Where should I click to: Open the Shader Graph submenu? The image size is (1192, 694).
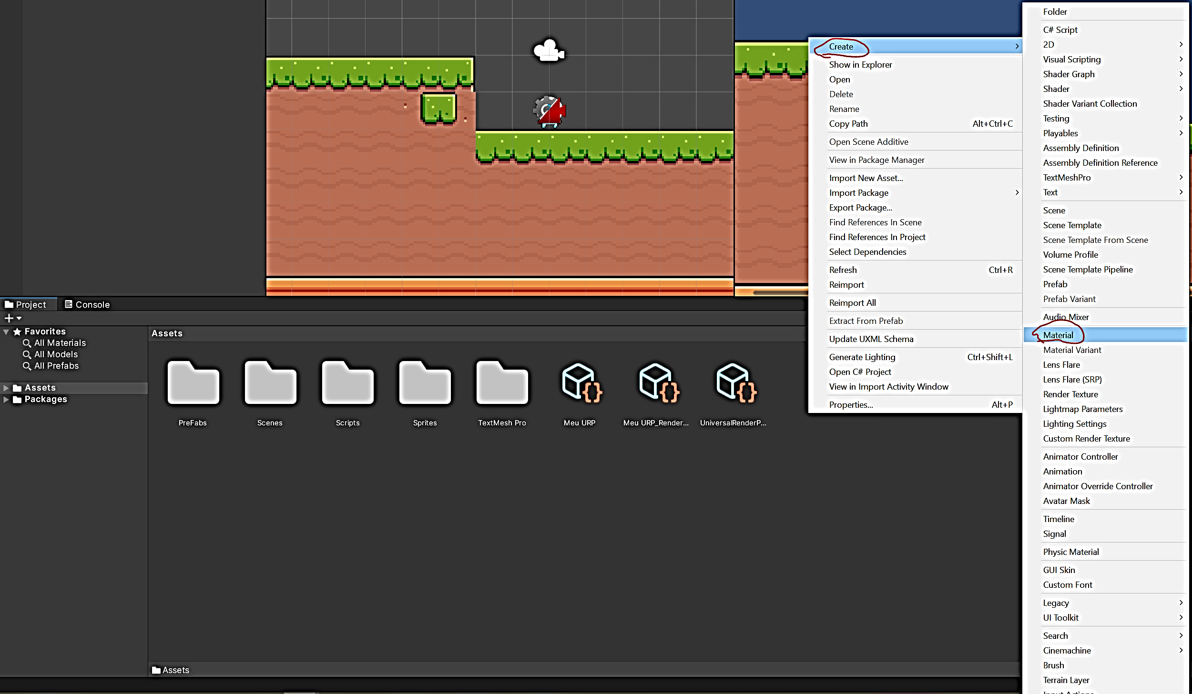(1069, 74)
